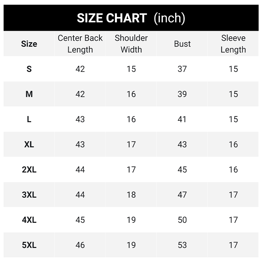The height and width of the screenshot is (262, 262).
Task: Click the XL size row label
Action: click(29, 144)
